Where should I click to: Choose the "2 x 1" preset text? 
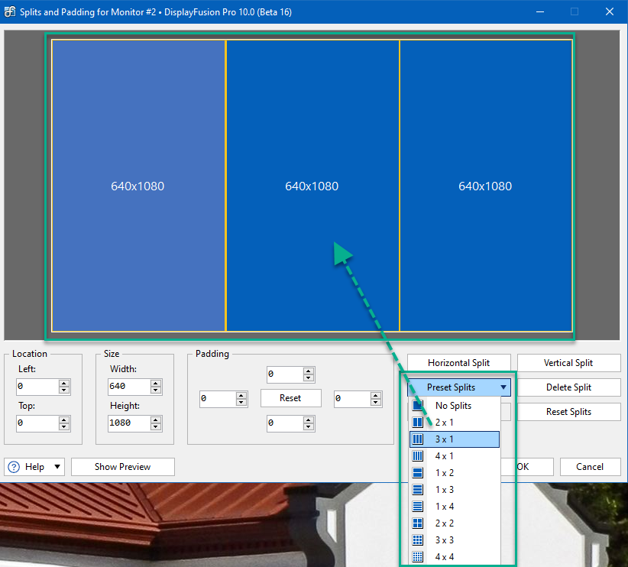point(444,423)
